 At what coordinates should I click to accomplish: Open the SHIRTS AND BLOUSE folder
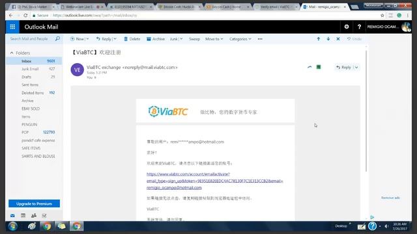pyautogui.click(x=34, y=156)
